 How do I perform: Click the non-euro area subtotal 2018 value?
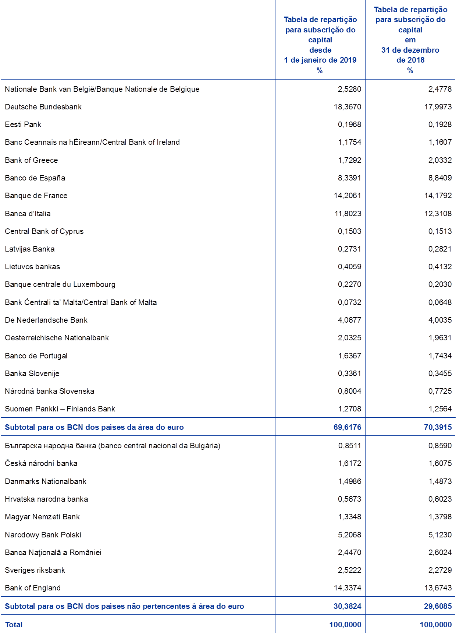(x=438, y=606)
